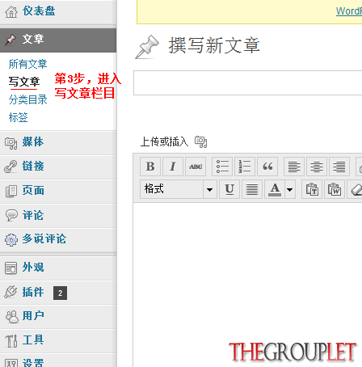This screenshot has width=362, height=367.
Task: Open the text color picker arrow
Action: (x=290, y=189)
